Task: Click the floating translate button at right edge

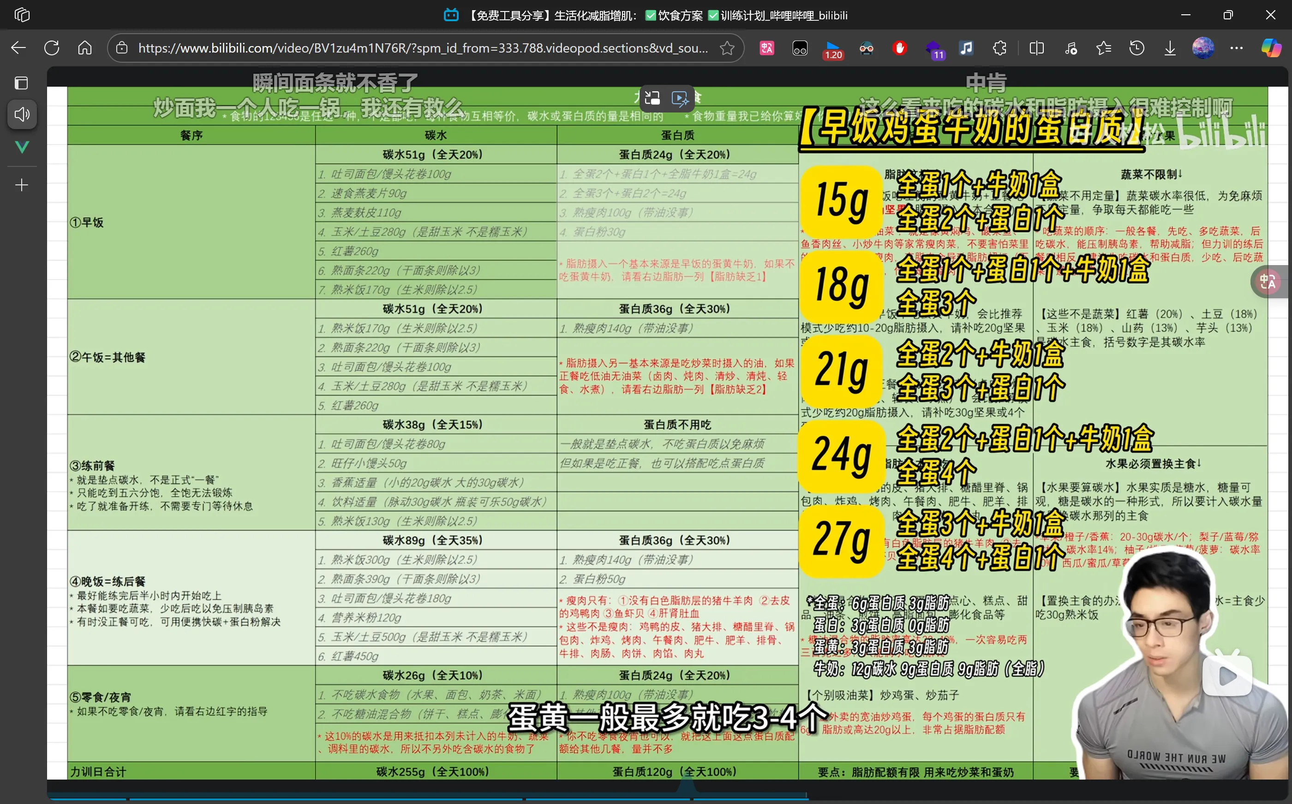Action: point(1269,281)
